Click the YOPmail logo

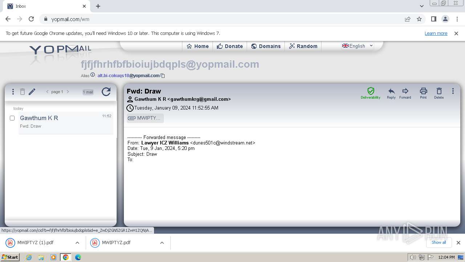(60, 49)
